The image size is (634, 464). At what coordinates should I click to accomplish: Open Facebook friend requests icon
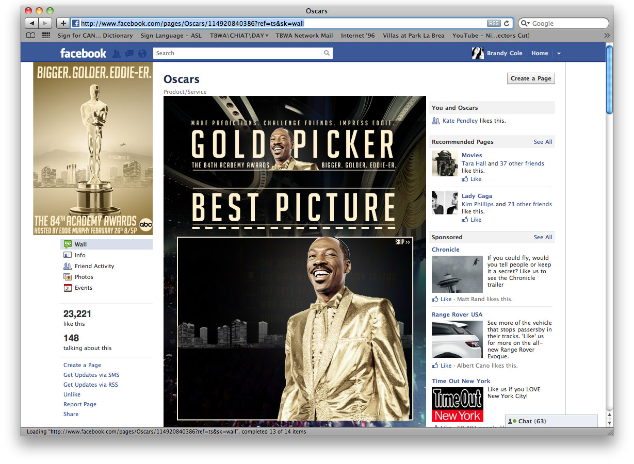point(117,53)
